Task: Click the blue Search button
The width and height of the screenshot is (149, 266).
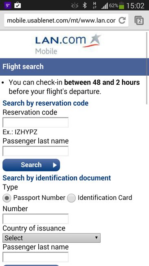Action: click(x=31, y=165)
